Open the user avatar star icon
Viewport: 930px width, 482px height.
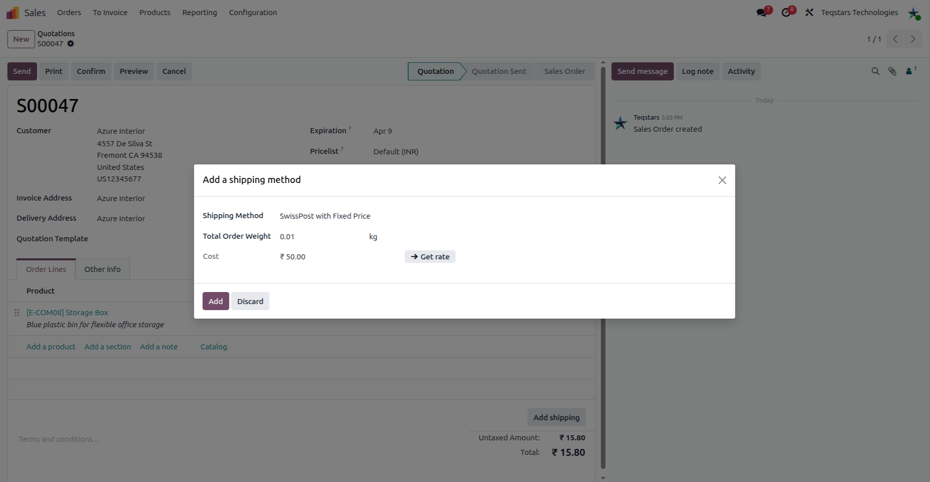(914, 13)
